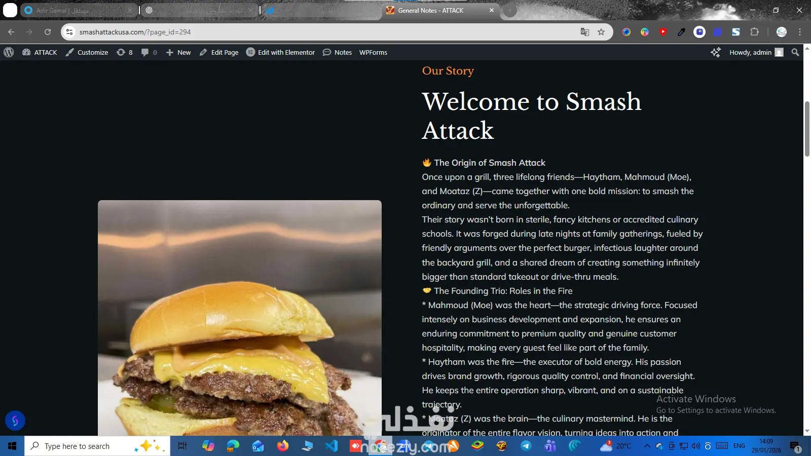Viewport: 811px width, 456px height.
Task: Open the volume control in system tray
Action: [x=696, y=446]
